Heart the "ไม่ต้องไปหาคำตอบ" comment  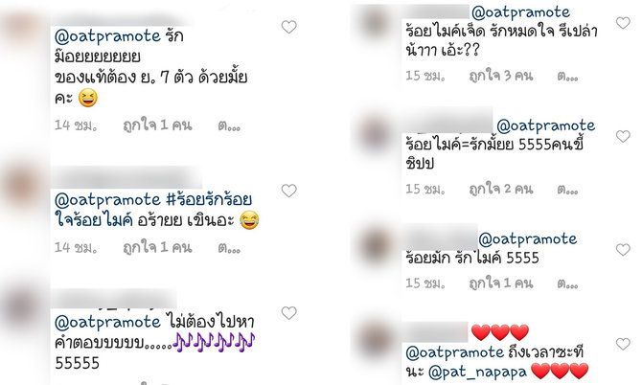[288, 313]
